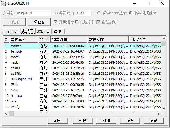Select the cq176a database row
The width and height of the screenshot is (170, 128).
coord(82,74)
